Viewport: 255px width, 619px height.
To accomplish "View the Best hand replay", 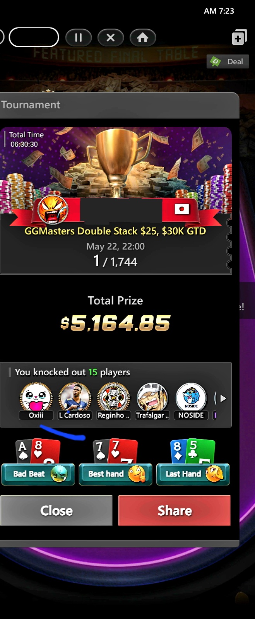I will coord(115,474).
